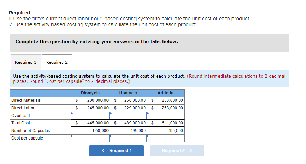Select the 253,000.00 Direct Materials value
The height and width of the screenshot is (164, 306).
(x=172, y=100)
